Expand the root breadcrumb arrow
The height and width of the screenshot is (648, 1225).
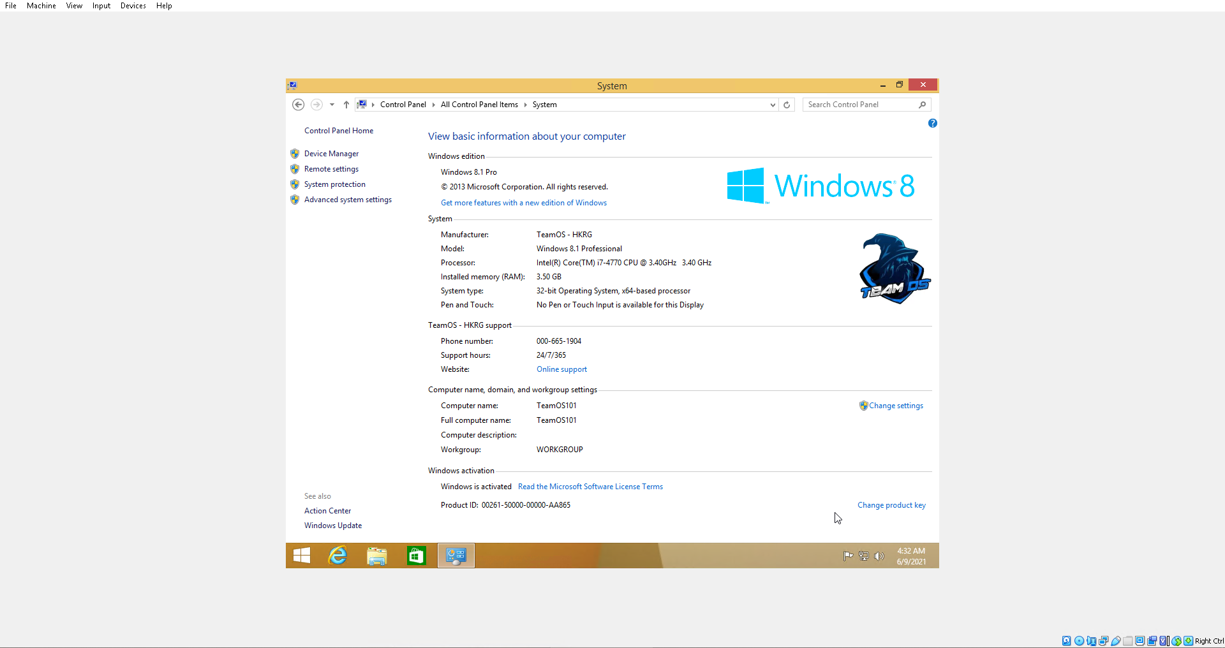[x=373, y=105]
